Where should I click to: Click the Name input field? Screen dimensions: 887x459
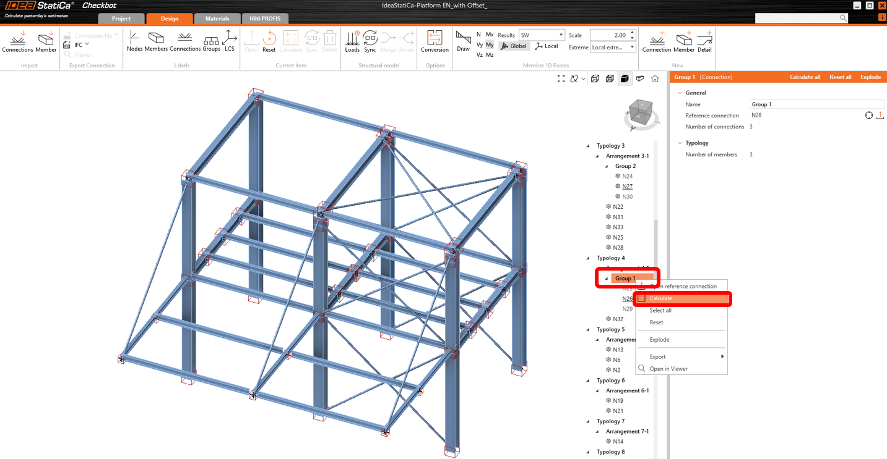tap(816, 104)
